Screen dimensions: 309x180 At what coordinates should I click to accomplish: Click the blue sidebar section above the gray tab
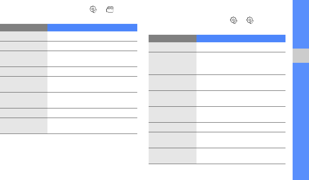coord(300,24)
